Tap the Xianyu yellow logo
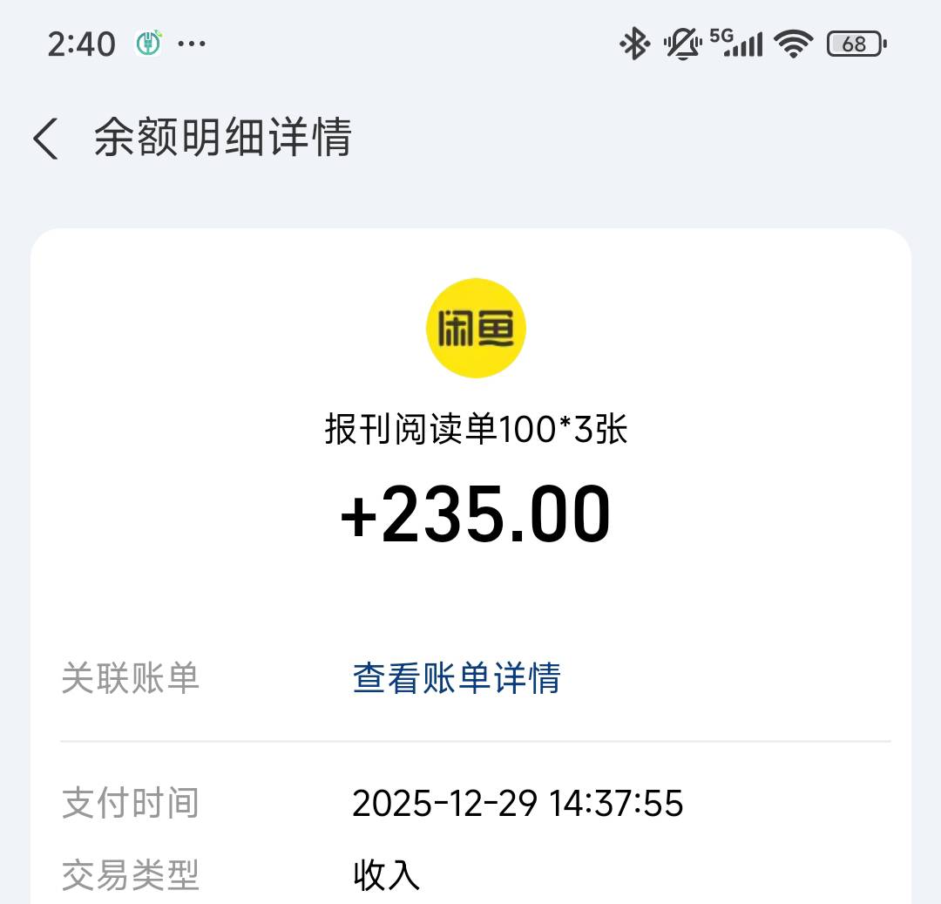This screenshot has height=904, width=941. pos(476,328)
